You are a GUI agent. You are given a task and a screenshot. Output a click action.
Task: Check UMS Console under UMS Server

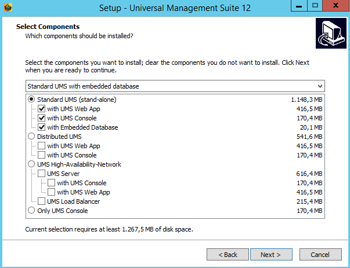51,183
